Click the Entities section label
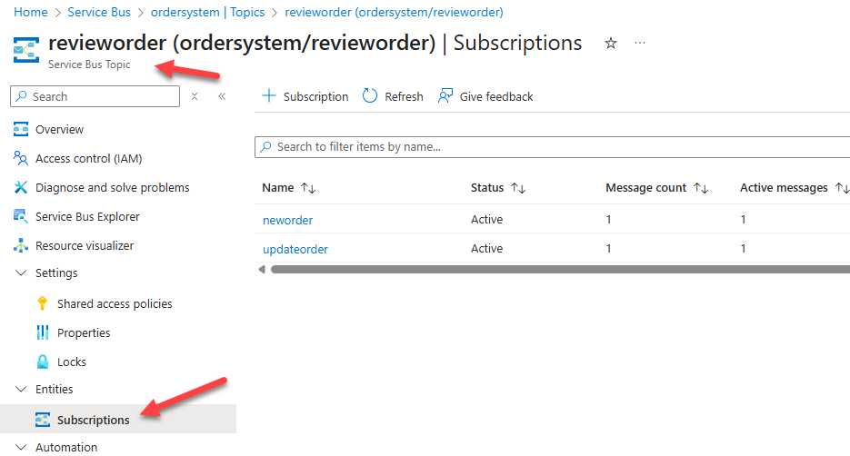Image resolution: width=850 pixels, height=456 pixels. click(55, 389)
